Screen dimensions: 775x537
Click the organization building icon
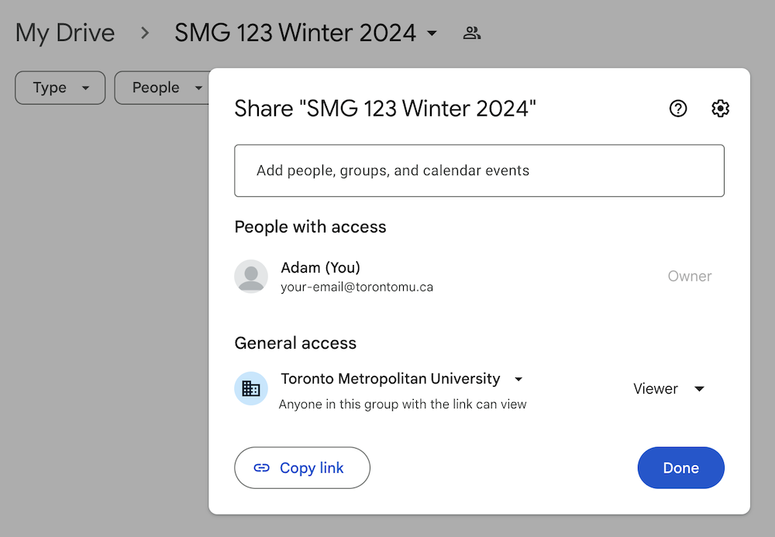tap(251, 389)
